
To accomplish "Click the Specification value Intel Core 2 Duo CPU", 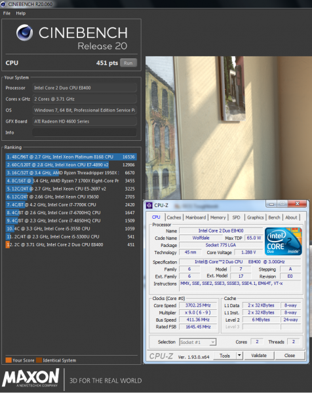I will (x=240, y=262).
